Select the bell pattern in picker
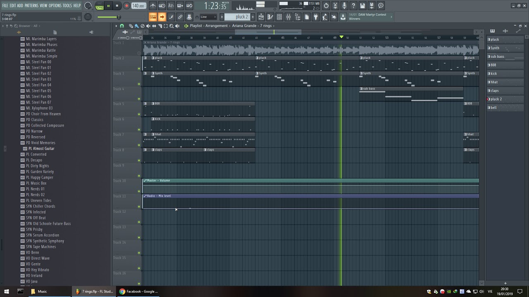The width and height of the screenshot is (529, 297). click(505, 108)
